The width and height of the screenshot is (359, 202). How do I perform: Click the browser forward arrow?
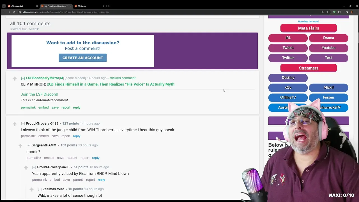(x=9, y=12)
